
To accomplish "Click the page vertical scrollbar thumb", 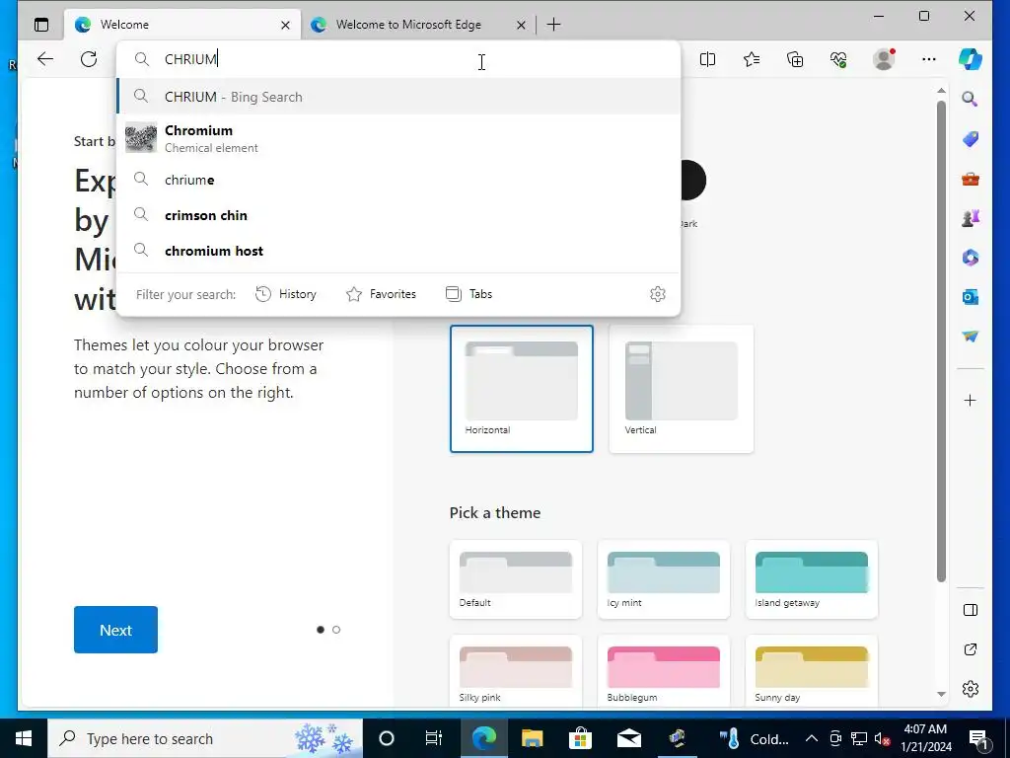I will (x=941, y=341).
